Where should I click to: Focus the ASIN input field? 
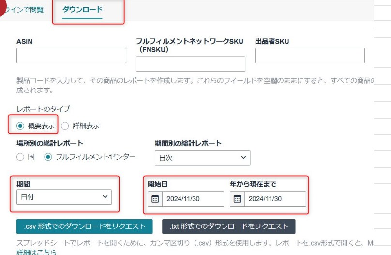tap(71, 56)
